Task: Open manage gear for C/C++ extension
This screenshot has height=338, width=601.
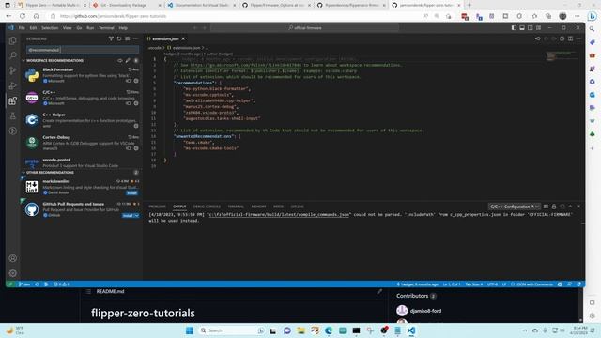Action: tap(136, 103)
